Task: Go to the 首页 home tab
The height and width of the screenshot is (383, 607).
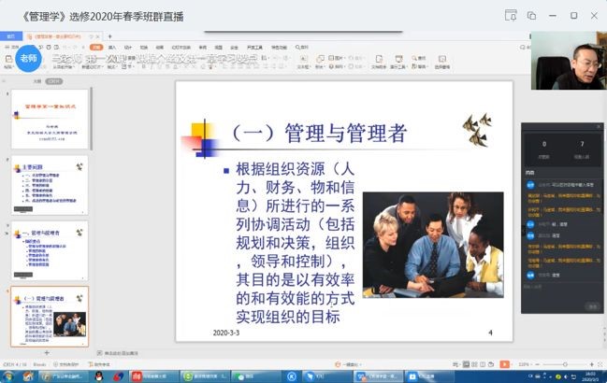Action: click(x=11, y=36)
